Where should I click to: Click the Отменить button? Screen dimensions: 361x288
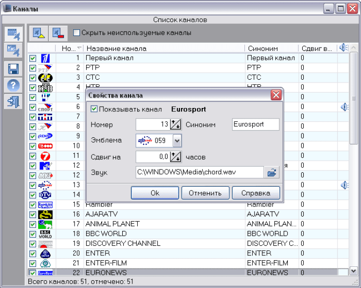click(205, 193)
